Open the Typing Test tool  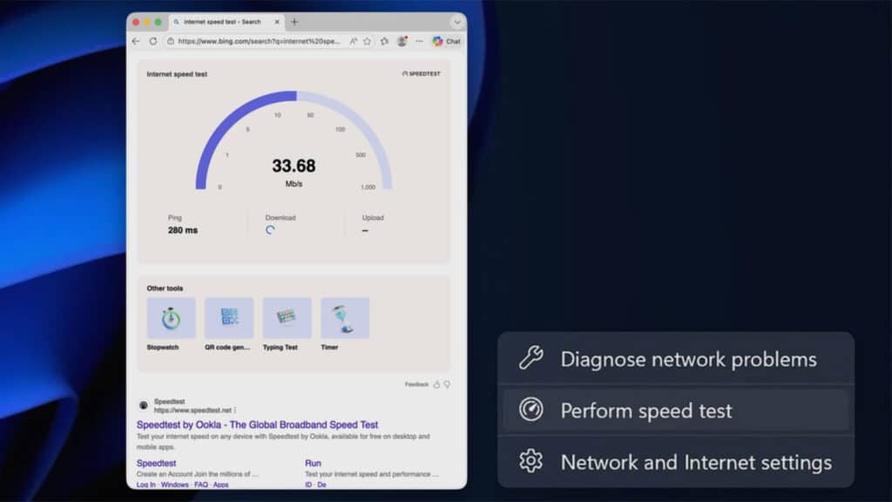coord(286,316)
